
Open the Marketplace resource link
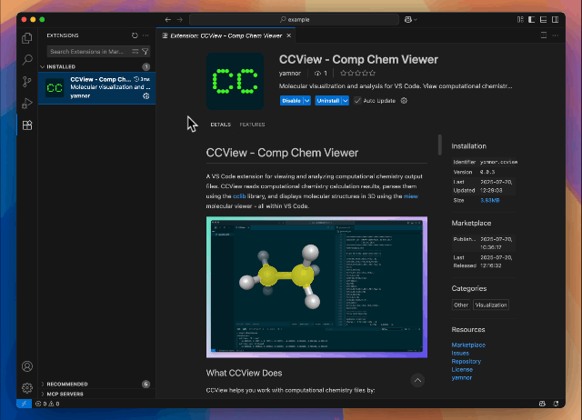pyautogui.click(x=468, y=345)
